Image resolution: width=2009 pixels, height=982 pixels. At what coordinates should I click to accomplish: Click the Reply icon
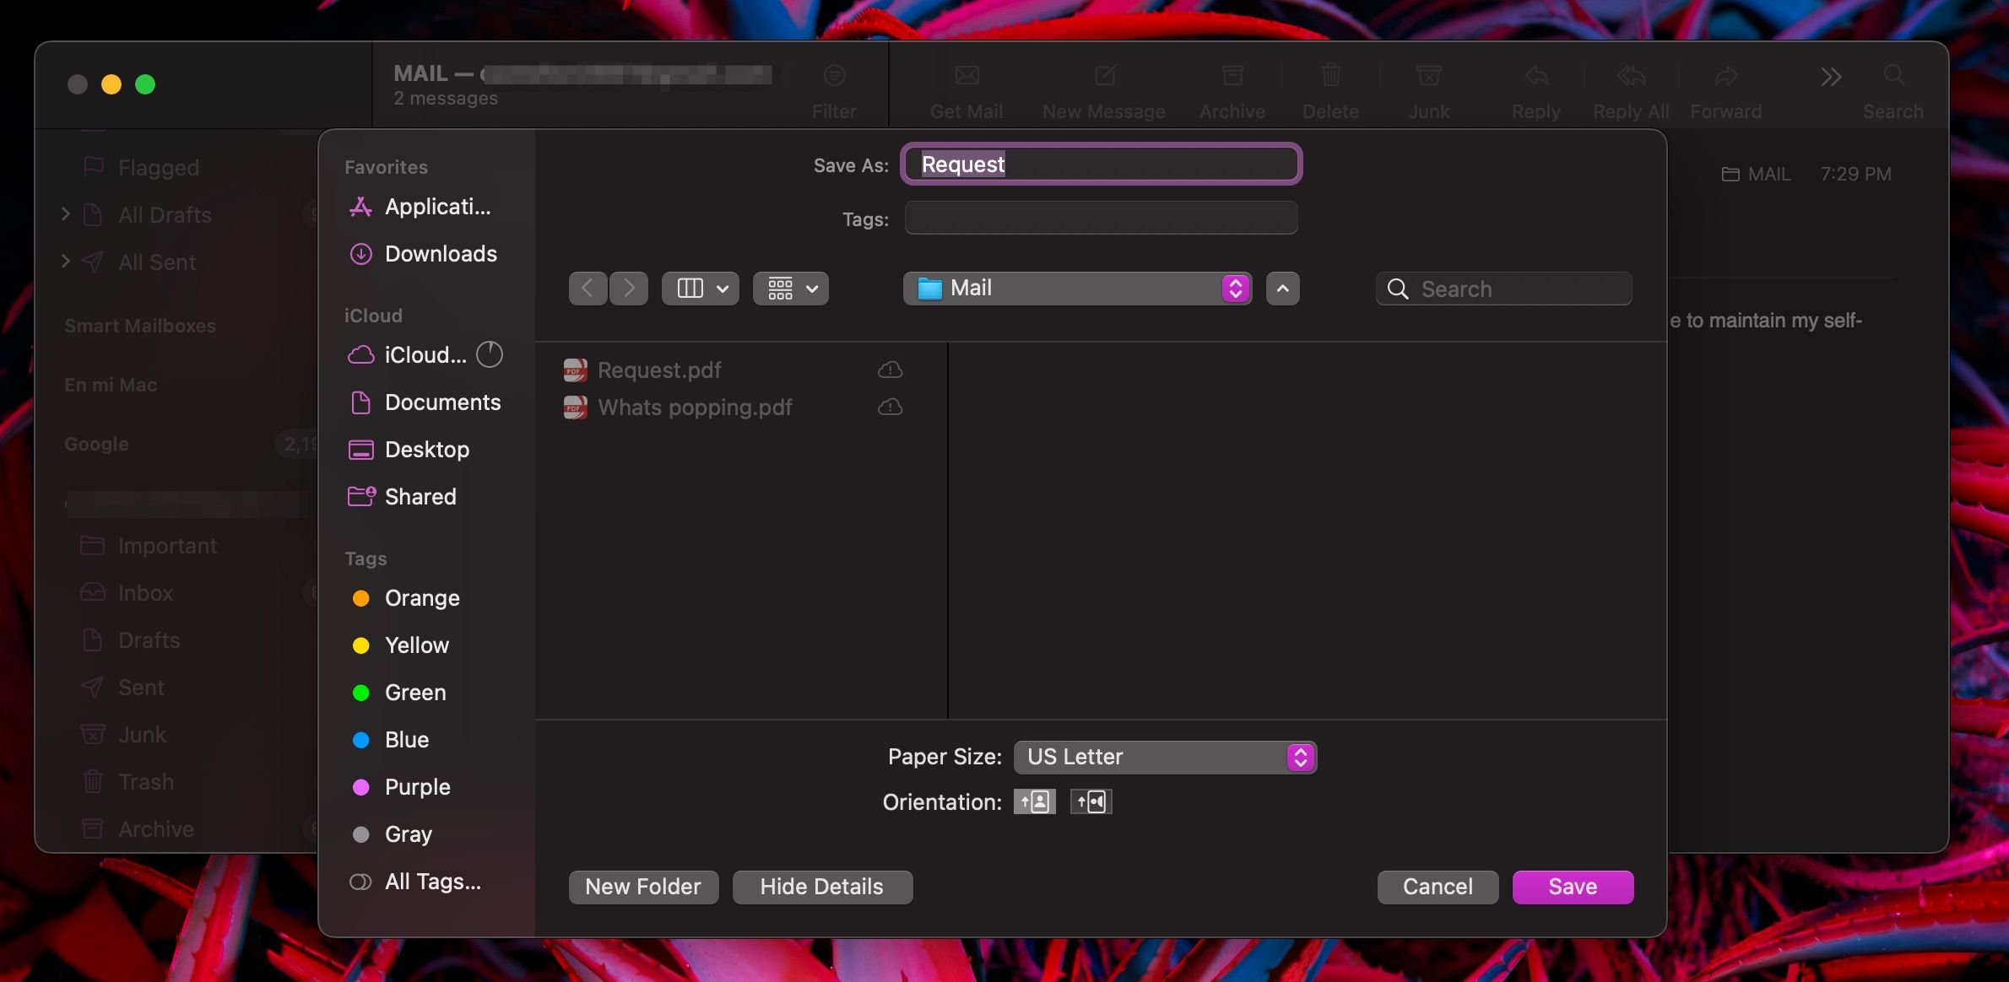pyautogui.click(x=1535, y=89)
